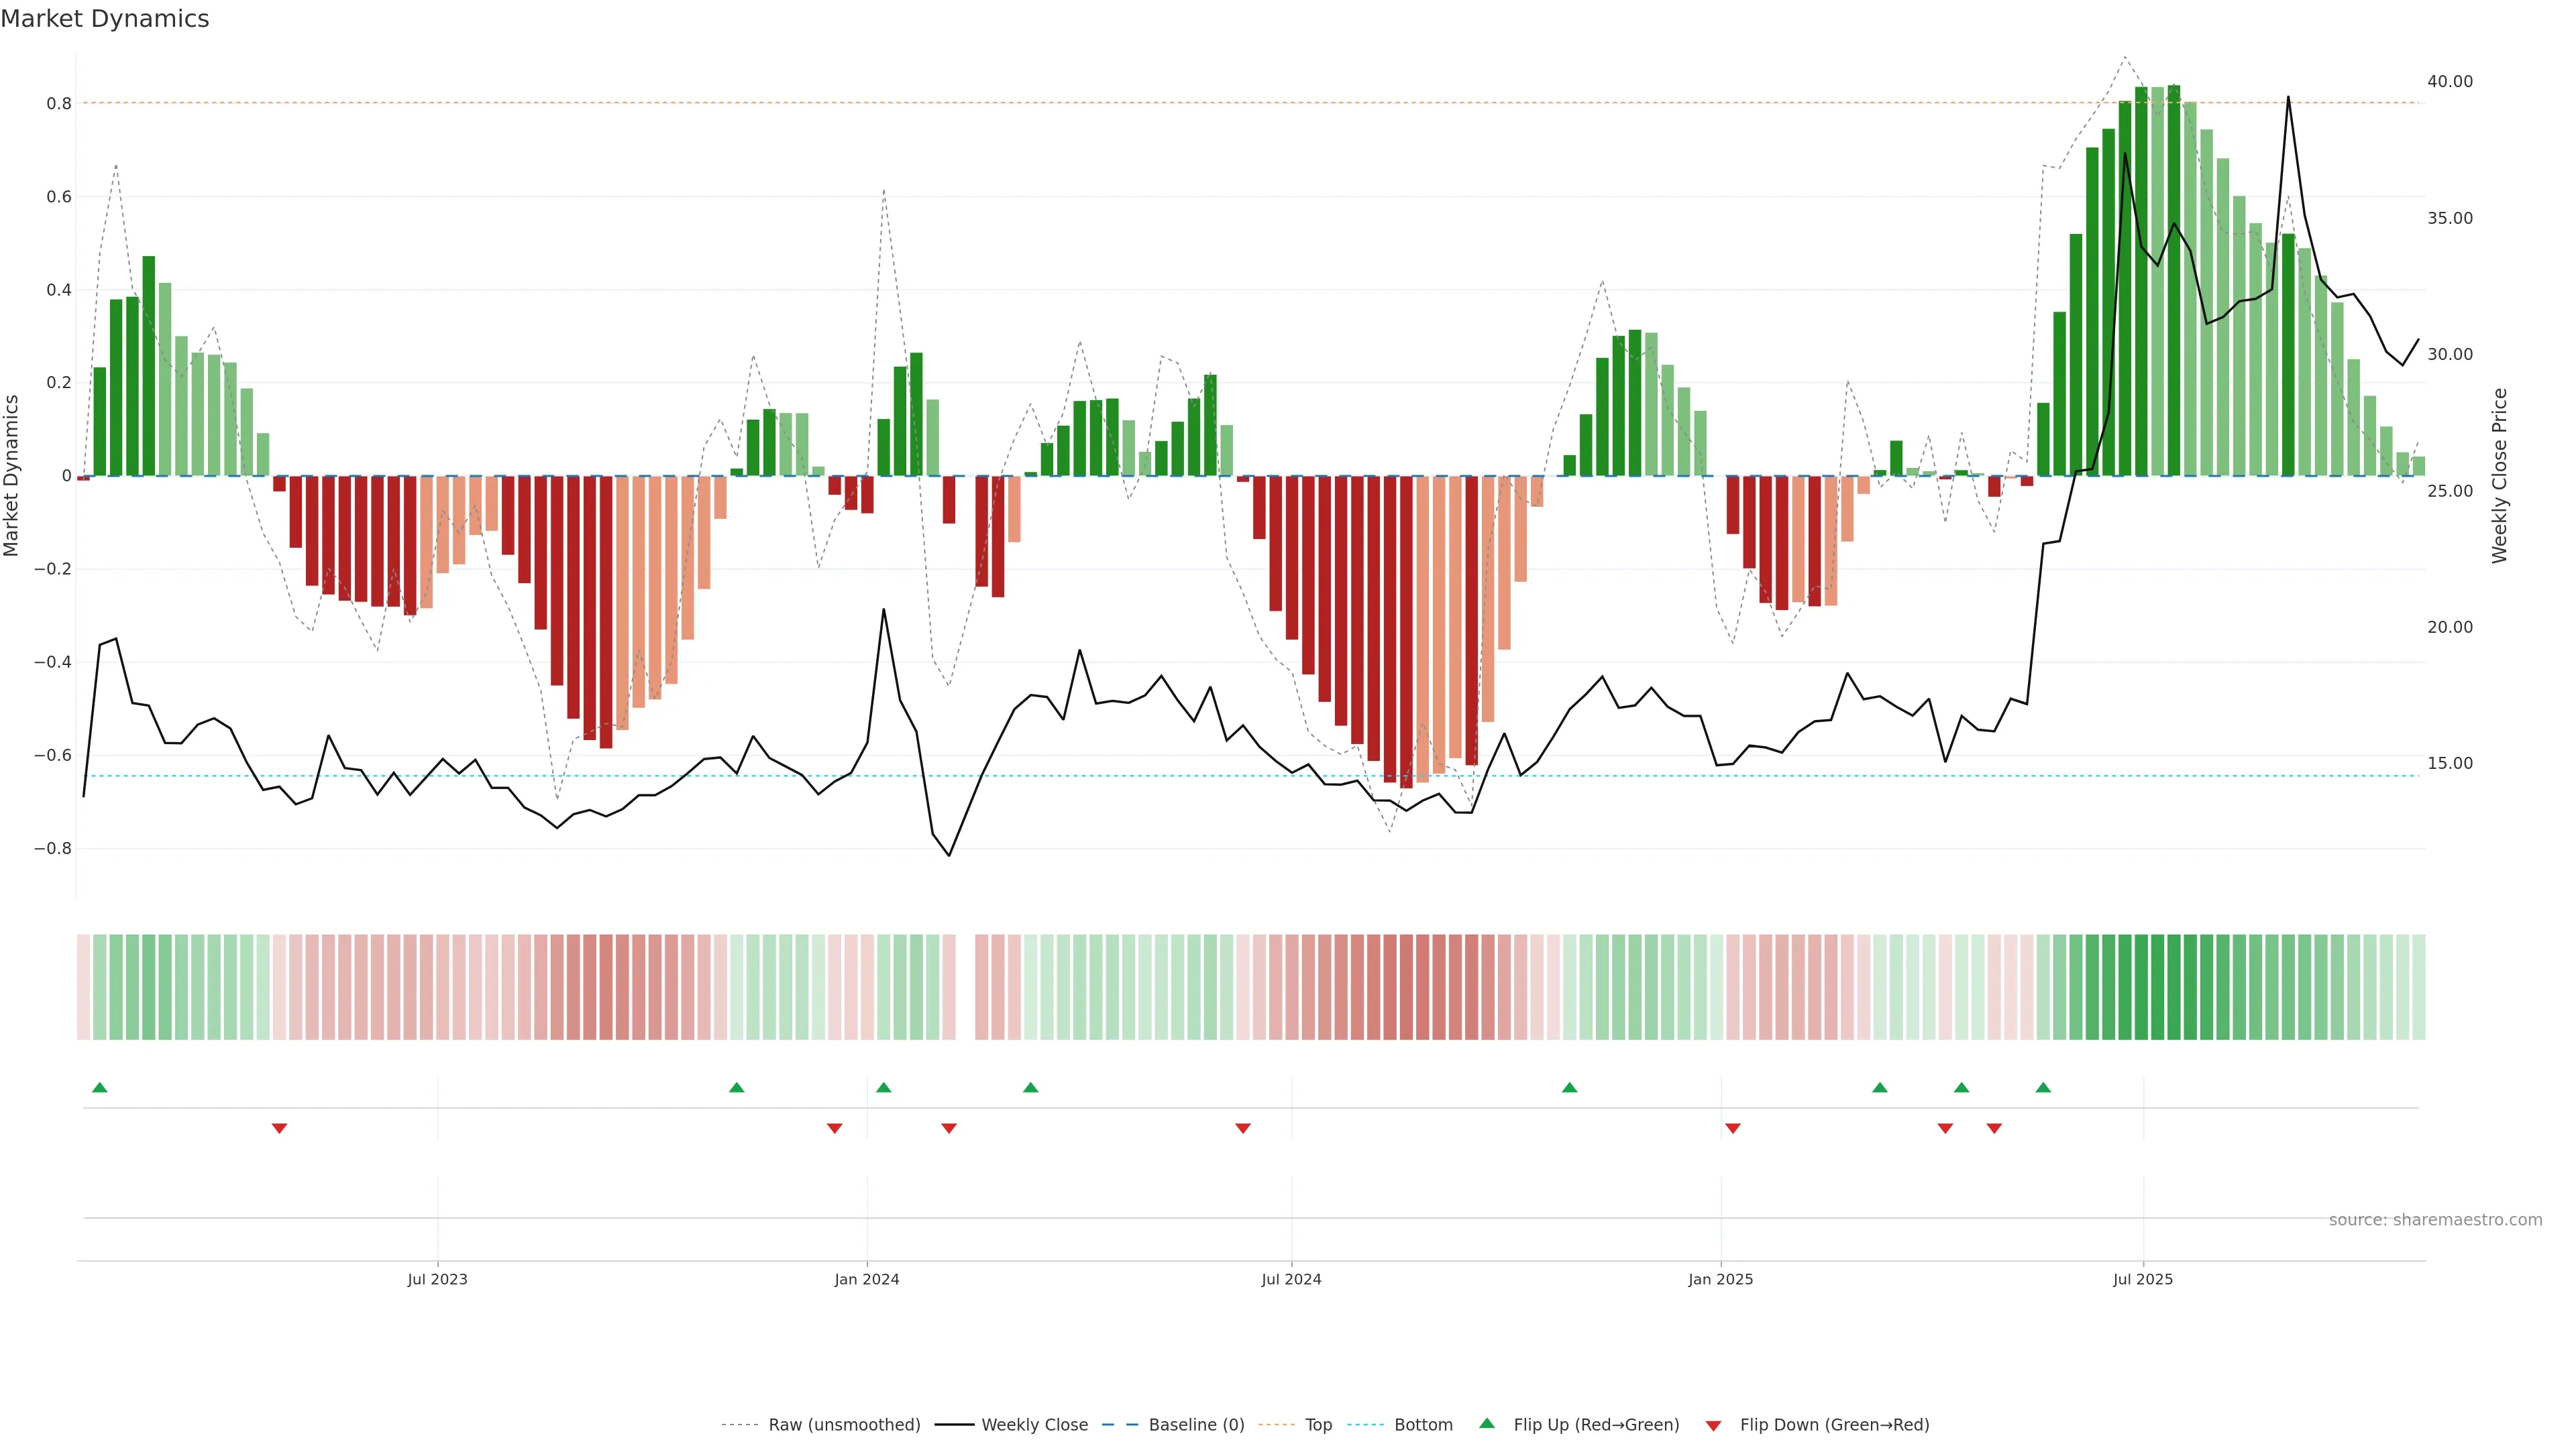Click the Jan 2025 x-axis label
The width and height of the screenshot is (2576, 1448).
pyautogui.click(x=1720, y=1279)
